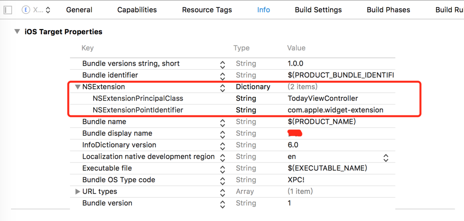Screen dimensions: 464x221
Task: Open the Build Phases tab
Action: click(388, 10)
